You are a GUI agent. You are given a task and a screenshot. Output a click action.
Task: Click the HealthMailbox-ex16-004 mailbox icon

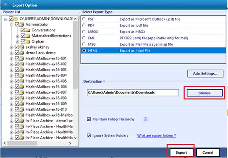[22, 75]
